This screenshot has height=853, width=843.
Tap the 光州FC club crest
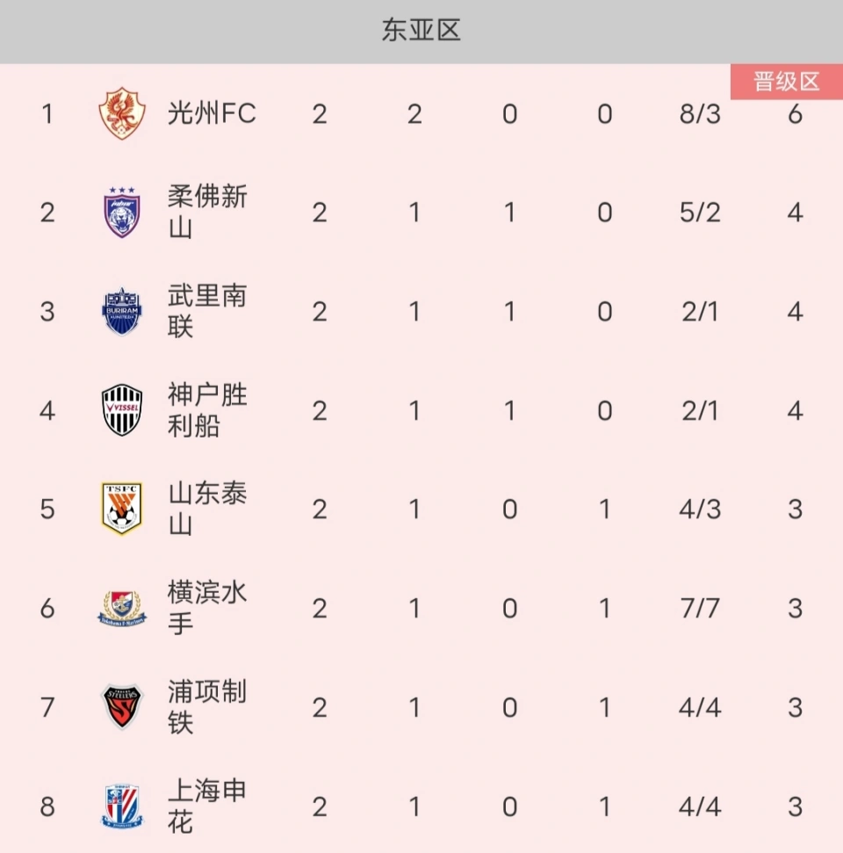click(122, 113)
